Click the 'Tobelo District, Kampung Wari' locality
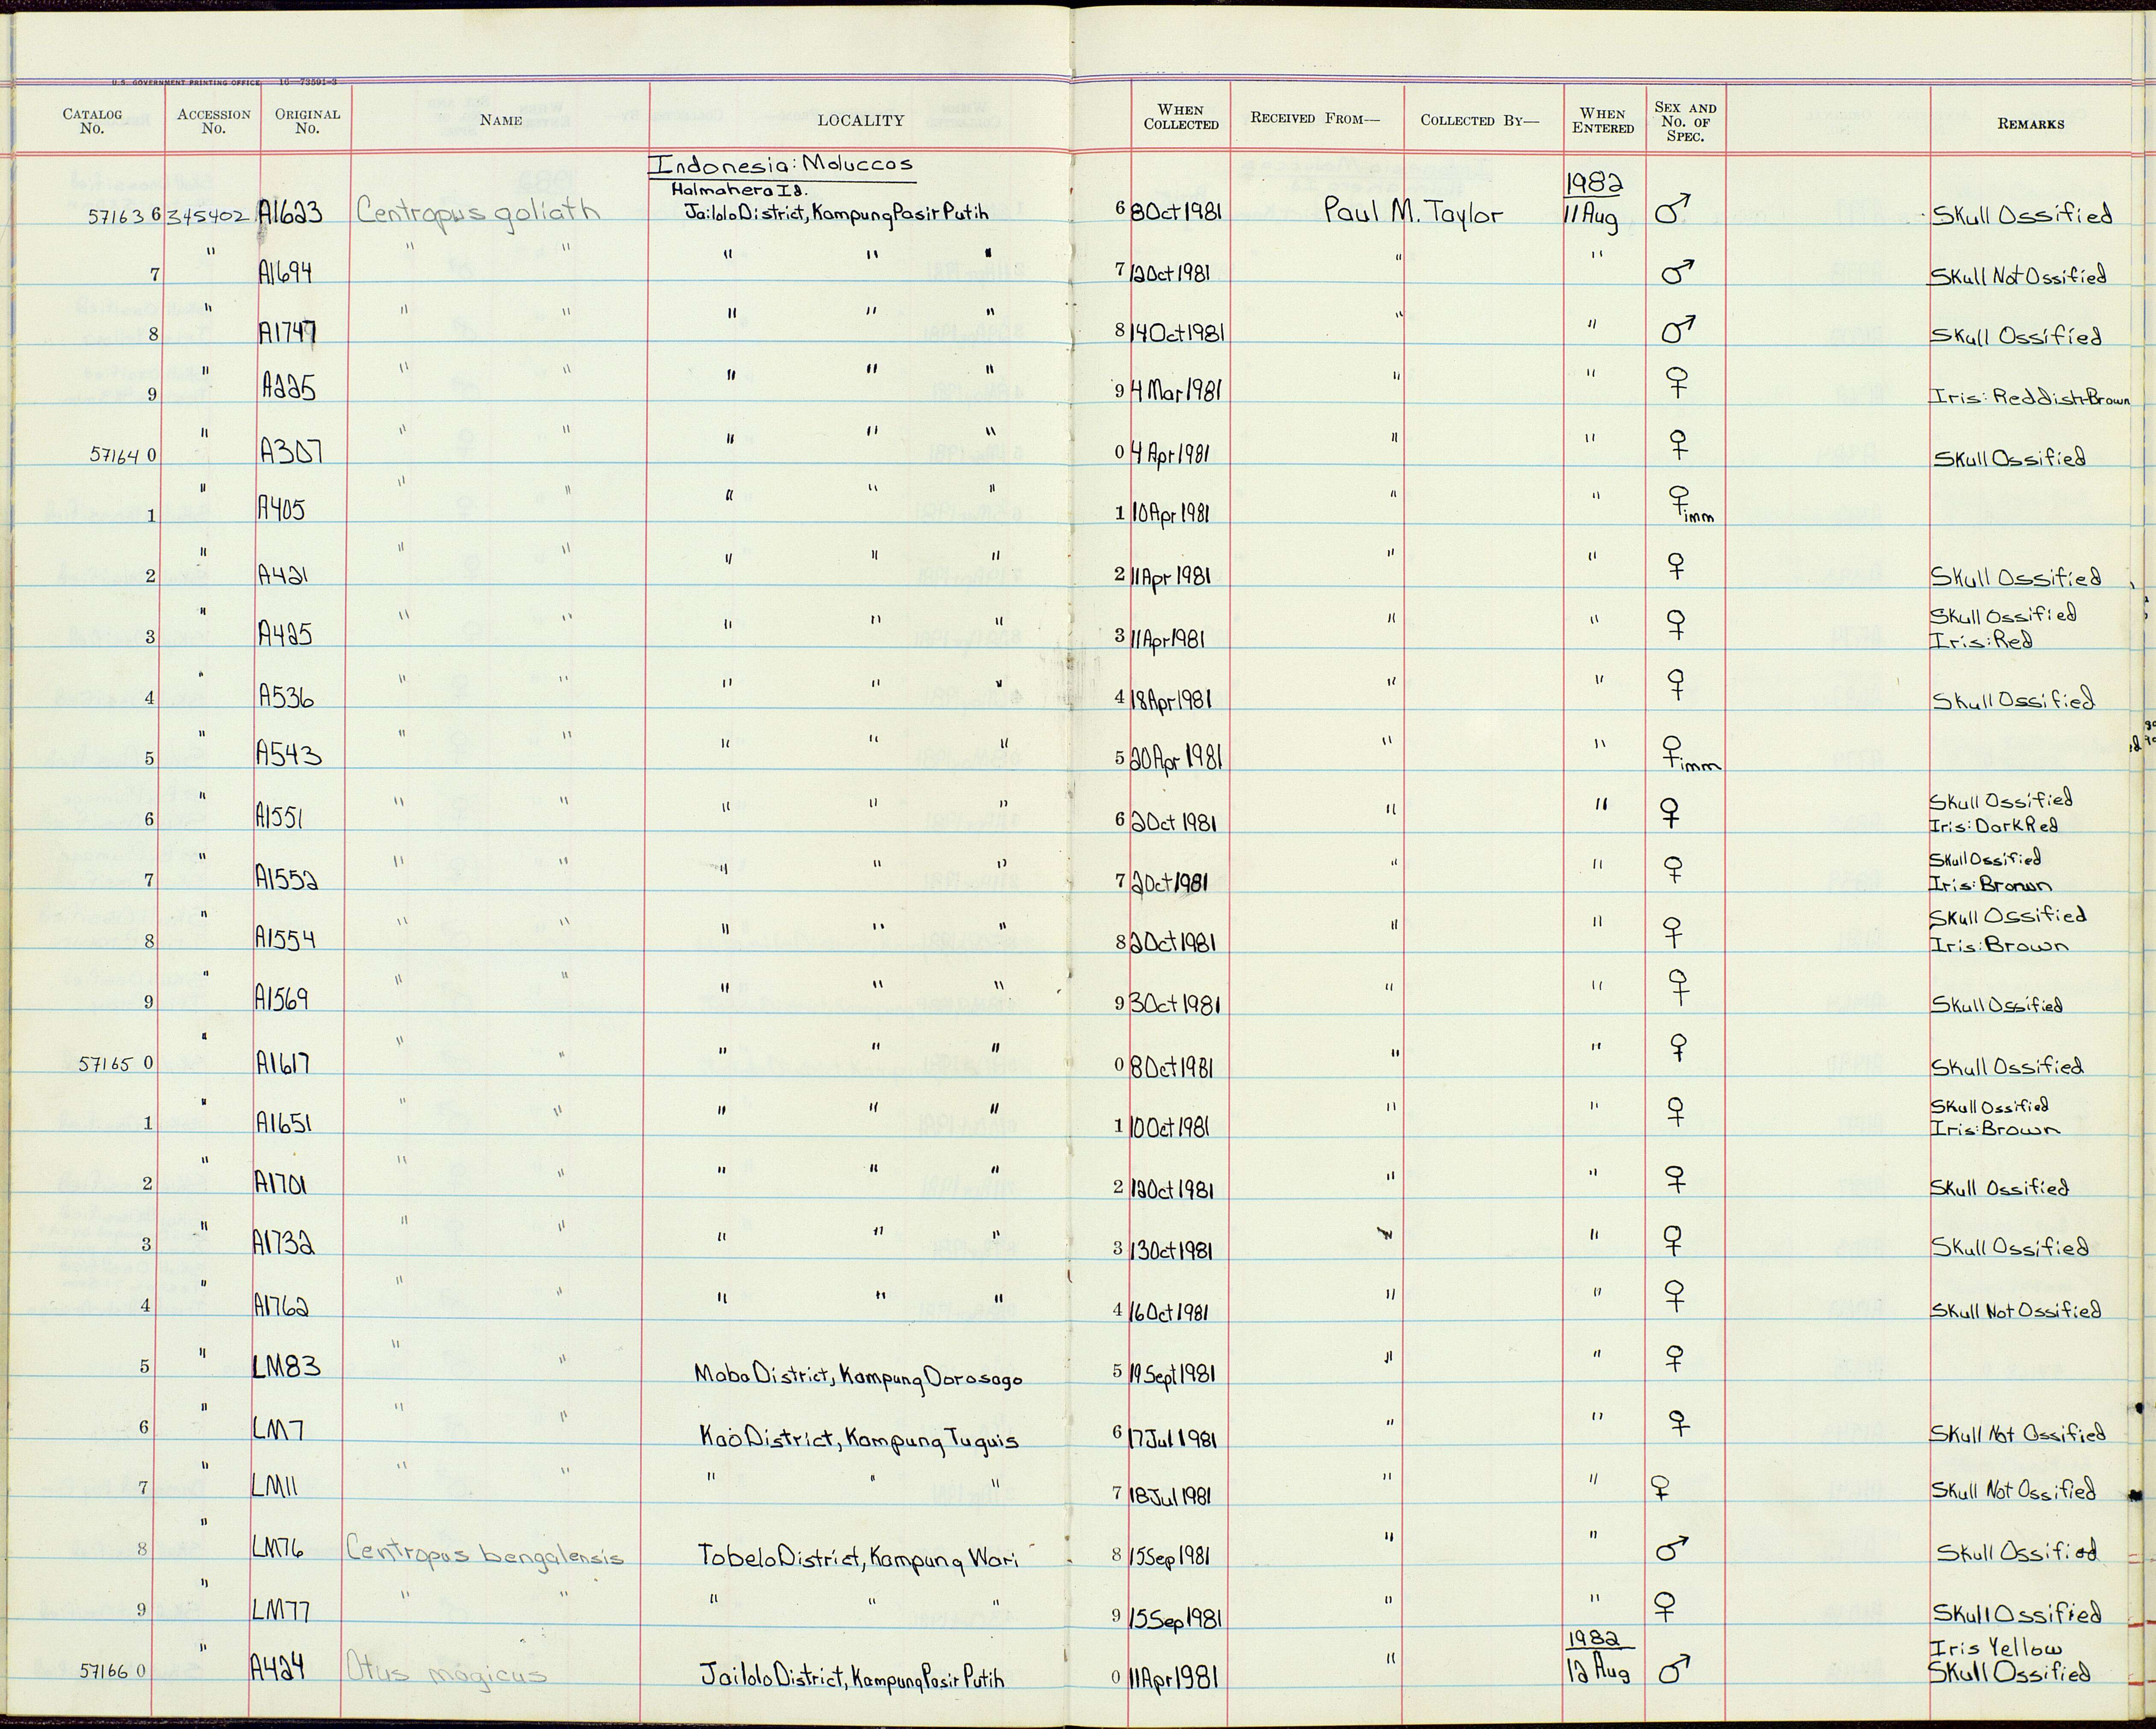The width and height of the screenshot is (2156, 1729). tap(859, 1556)
